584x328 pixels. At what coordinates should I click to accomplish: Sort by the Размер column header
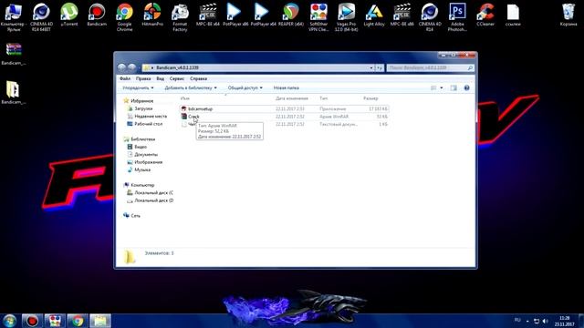(x=370, y=98)
